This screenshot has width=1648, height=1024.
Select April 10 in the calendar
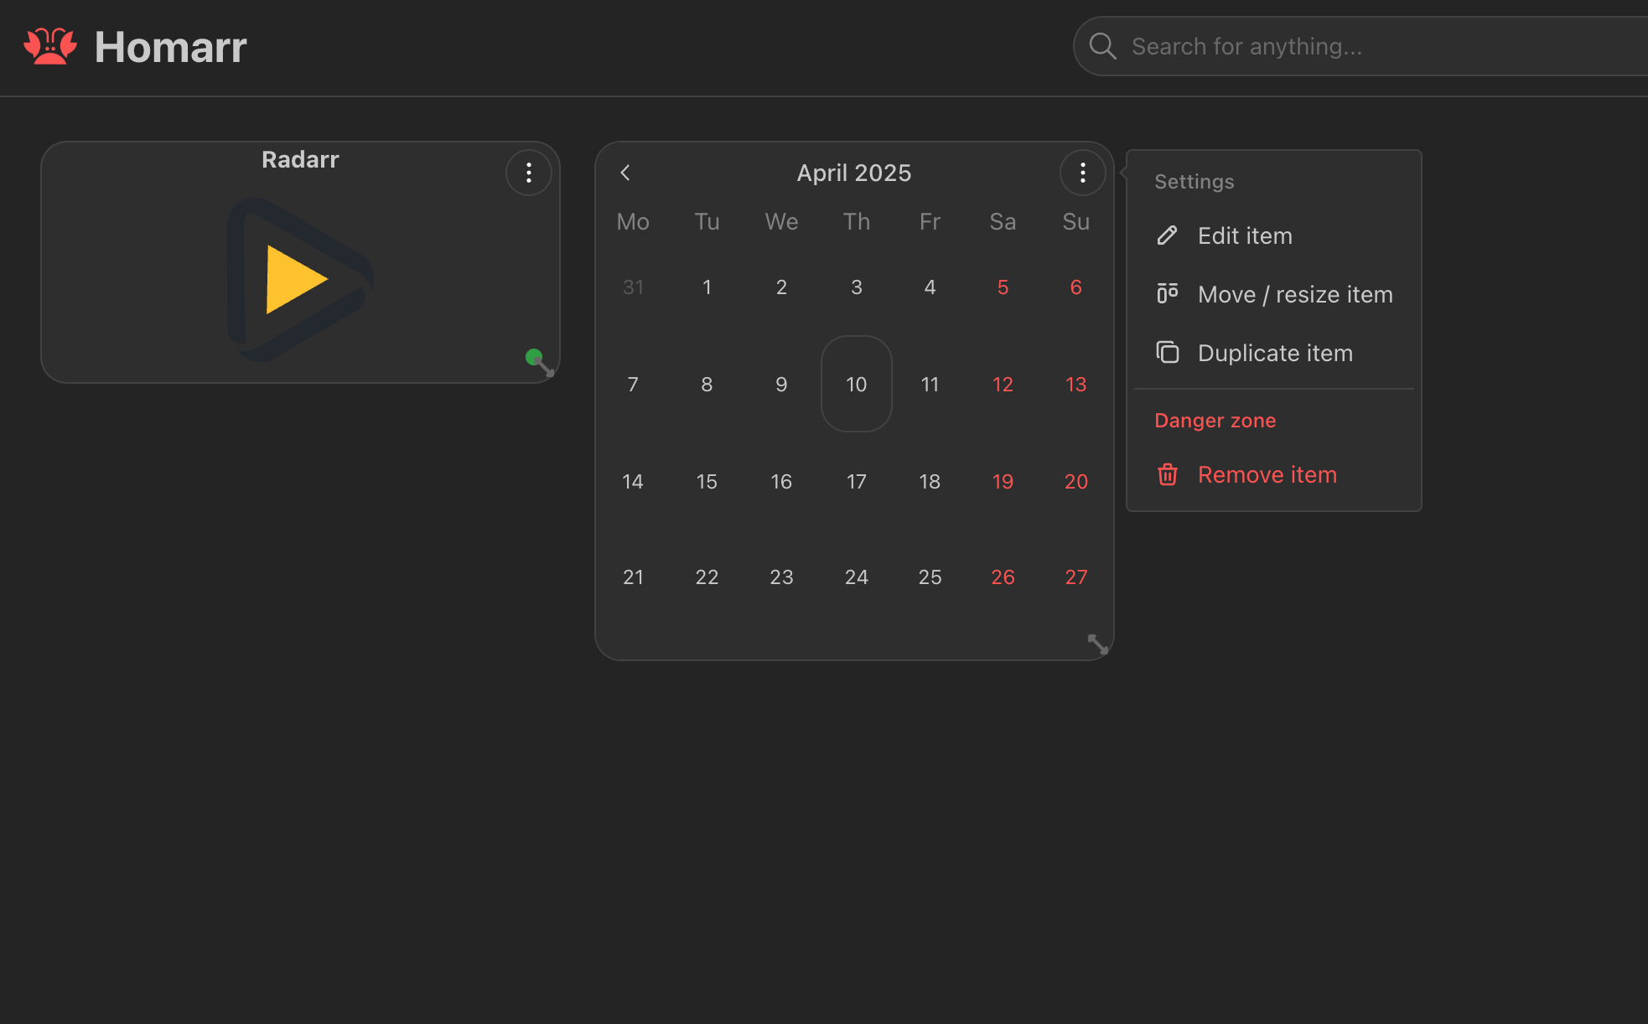(856, 384)
